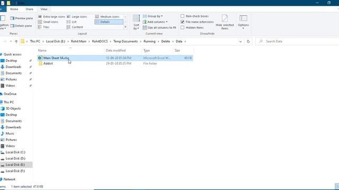Screen dimensions: 339x190
Task: Click Hide selected items
Action: (225, 22)
